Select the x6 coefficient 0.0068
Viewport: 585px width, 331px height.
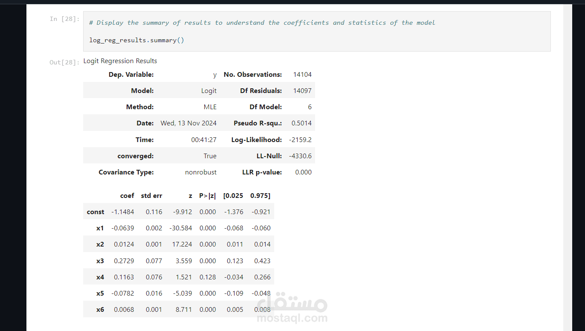coord(124,310)
